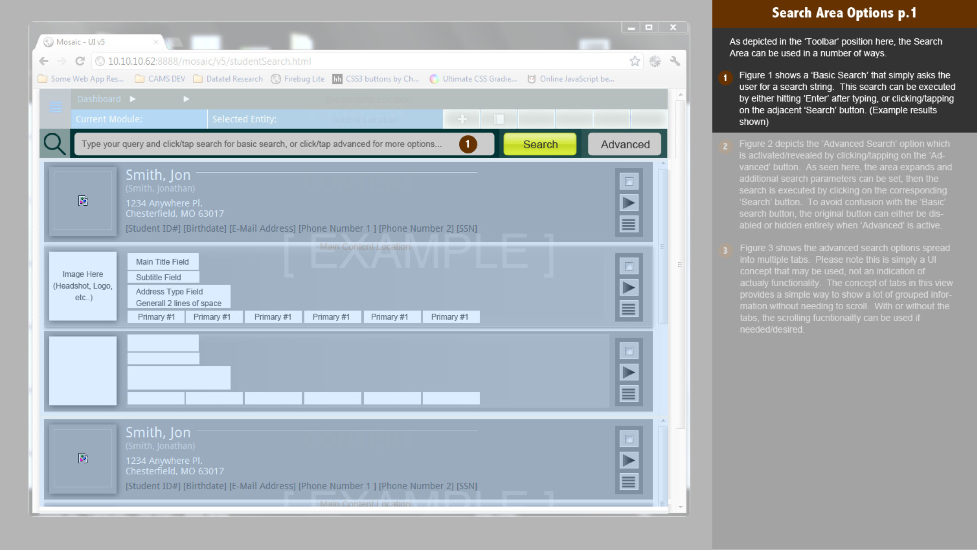Click the list lines icon on Main Title Field card
The image size is (977, 550).
(629, 309)
